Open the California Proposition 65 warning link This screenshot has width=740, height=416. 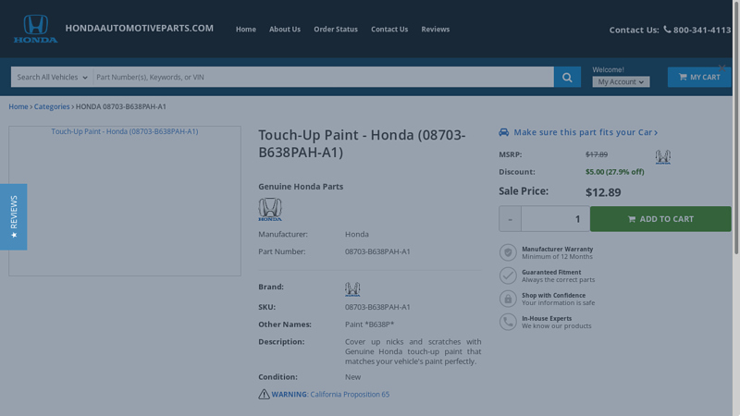(x=350, y=395)
